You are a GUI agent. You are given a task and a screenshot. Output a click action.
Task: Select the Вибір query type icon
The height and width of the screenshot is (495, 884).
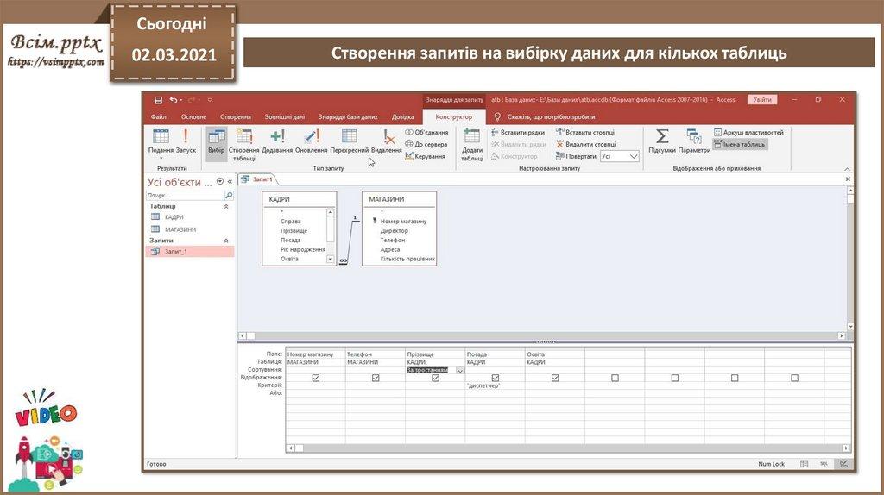pos(216,137)
